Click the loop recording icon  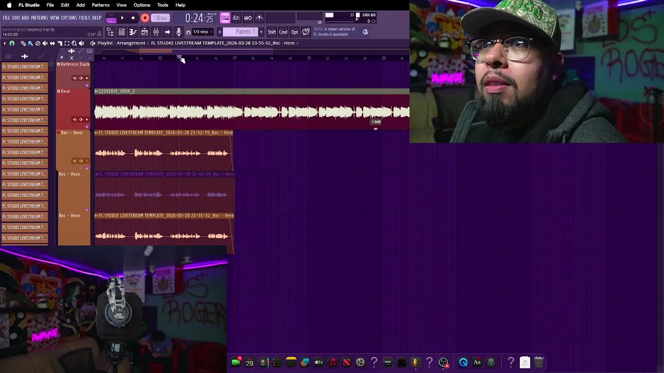[x=248, y=18]
